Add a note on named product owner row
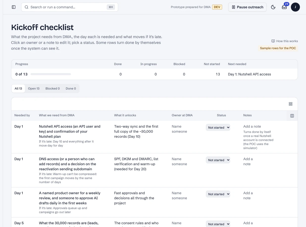 248,195
